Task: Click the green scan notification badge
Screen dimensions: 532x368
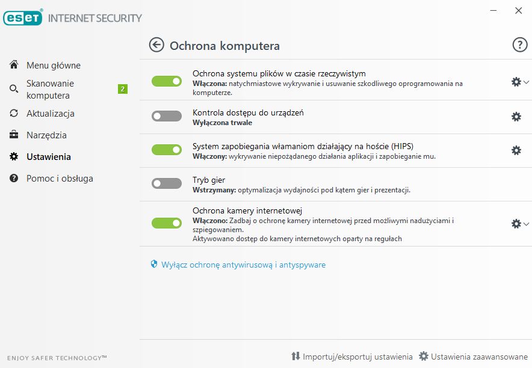Action: (122, 89)
